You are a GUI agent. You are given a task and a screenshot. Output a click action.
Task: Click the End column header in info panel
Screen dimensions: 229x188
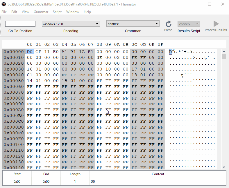(46, 174)
